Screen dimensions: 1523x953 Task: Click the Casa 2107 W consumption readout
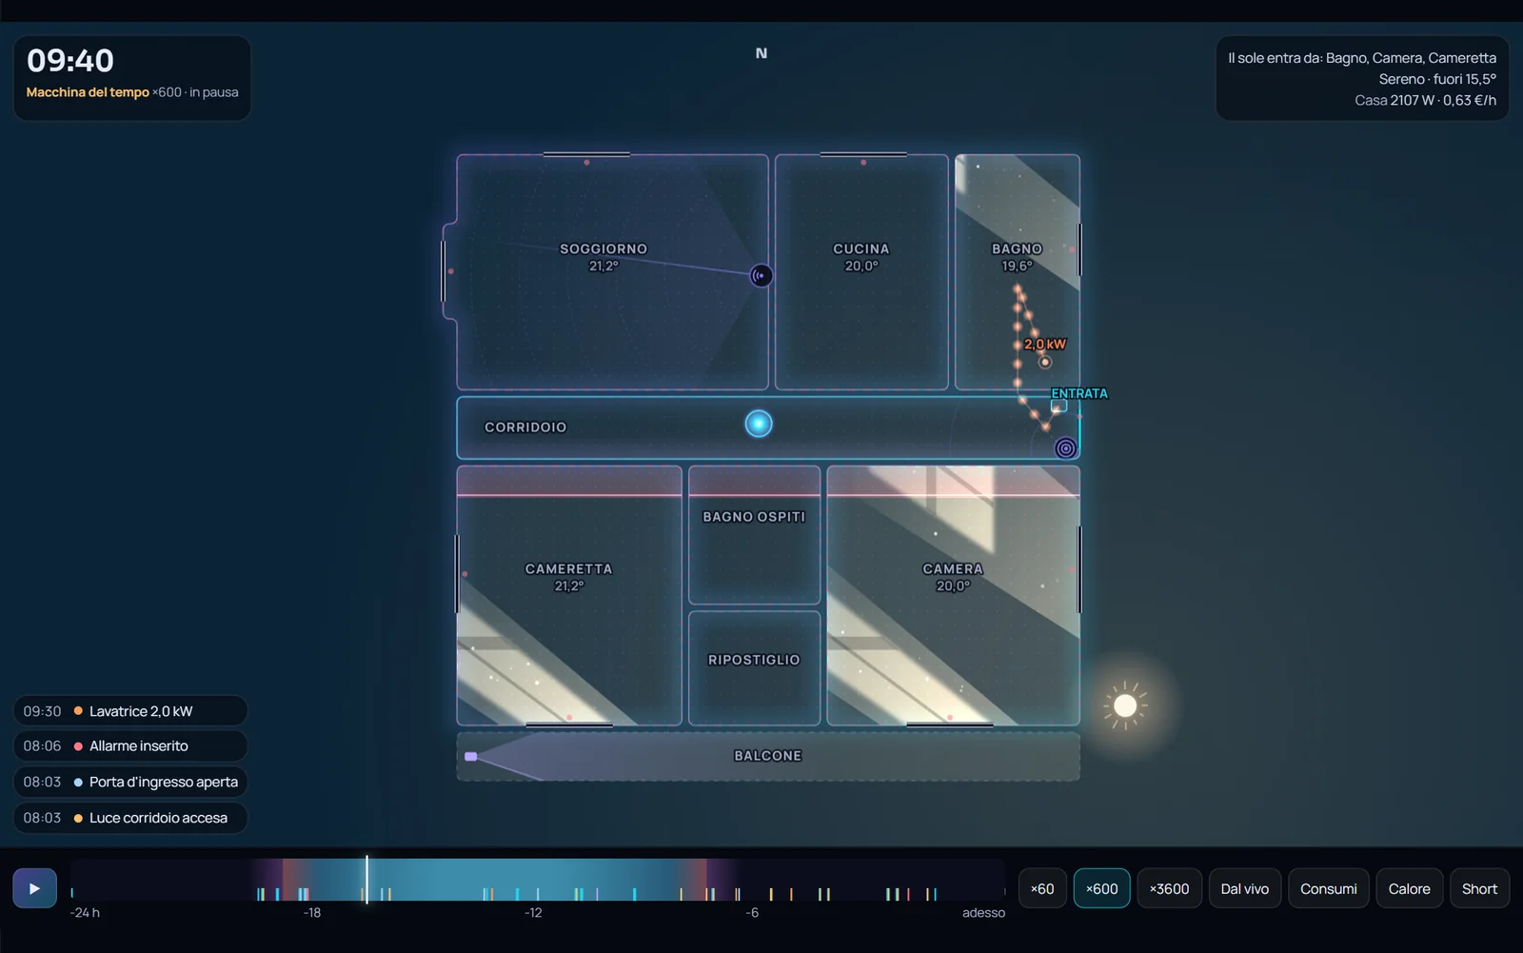(x=1426, y=100)
